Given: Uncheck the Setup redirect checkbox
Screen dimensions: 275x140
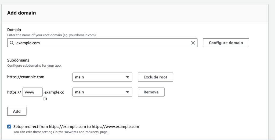Looking at the screenshot, I should [9, 127].
